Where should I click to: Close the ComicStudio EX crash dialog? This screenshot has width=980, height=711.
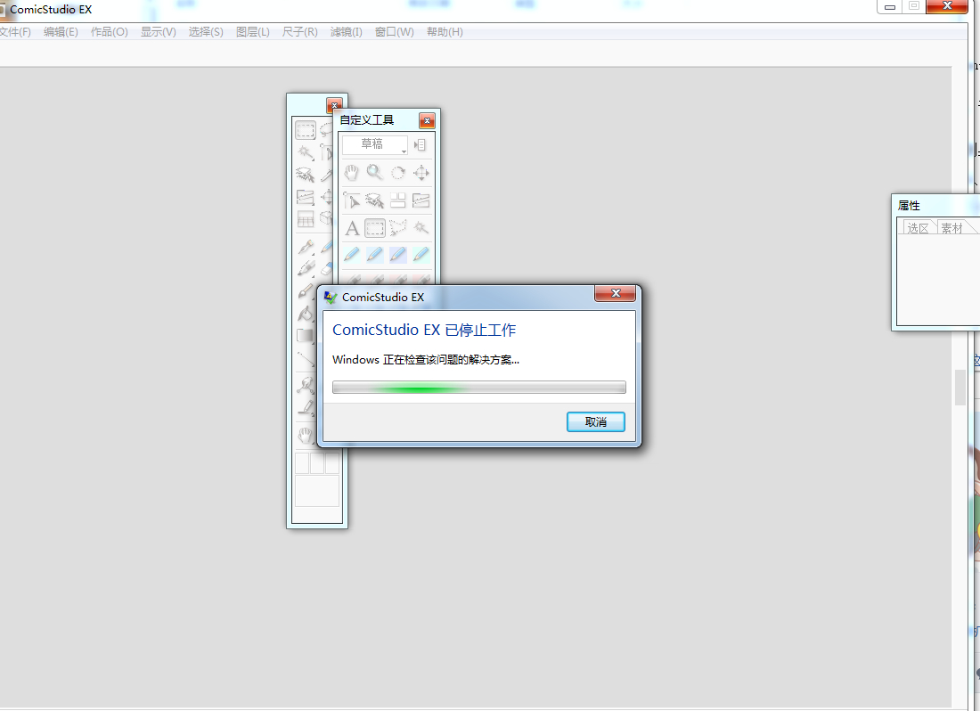click(x=615, y=293)
